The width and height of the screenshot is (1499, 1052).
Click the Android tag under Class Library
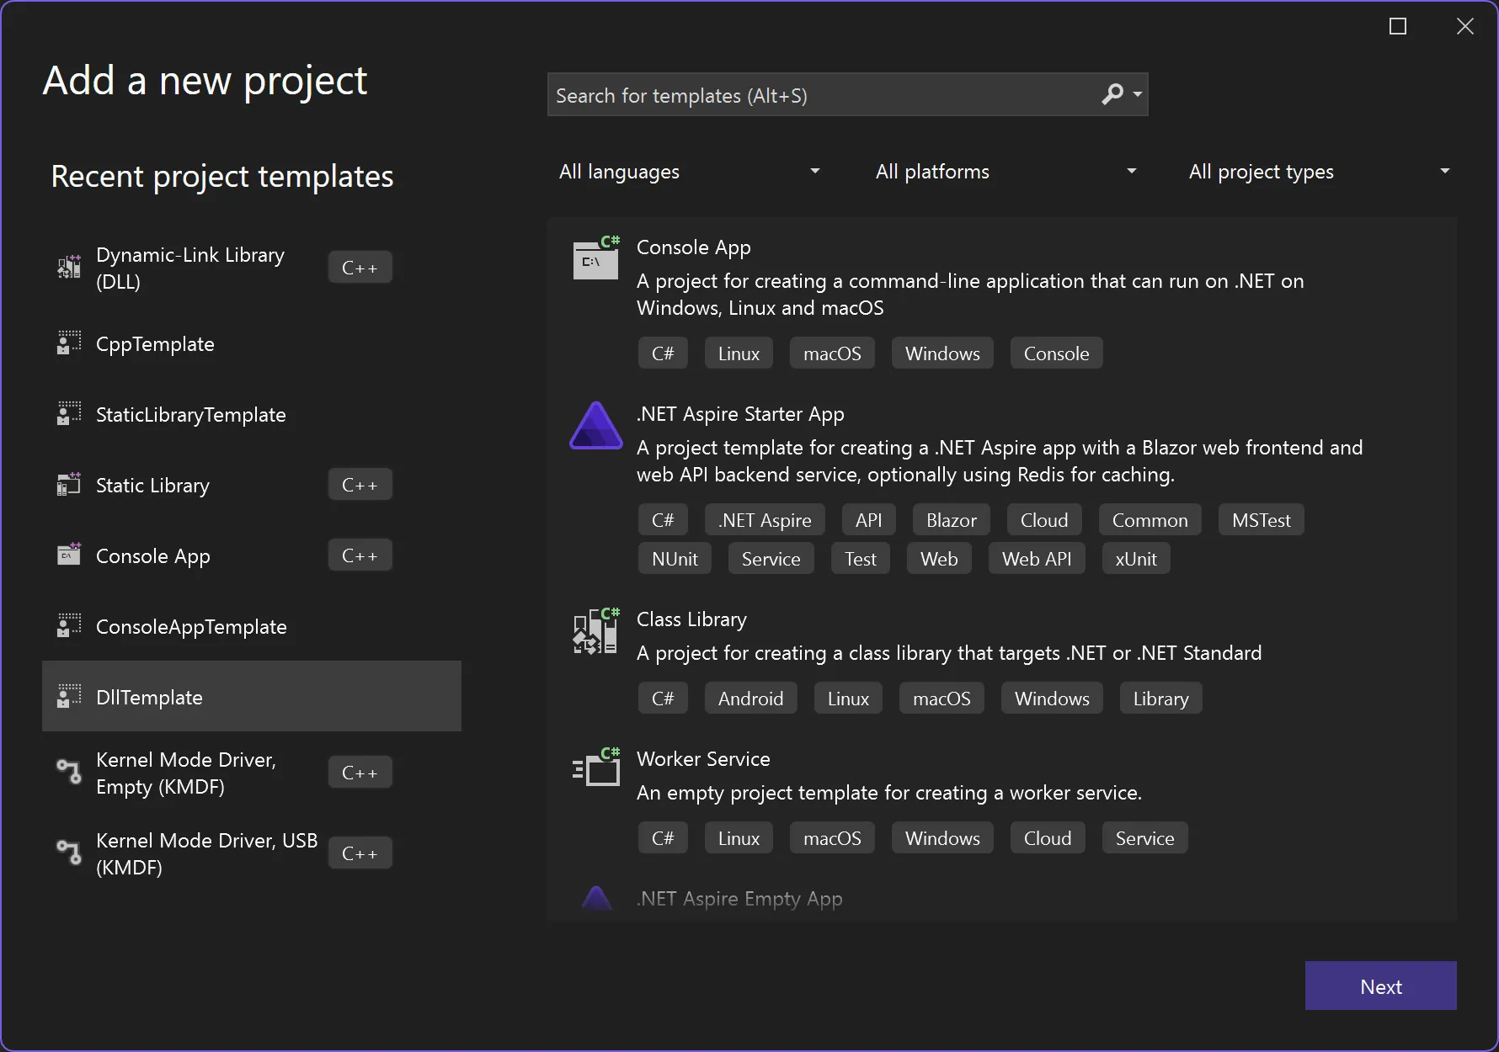(750, 699)
